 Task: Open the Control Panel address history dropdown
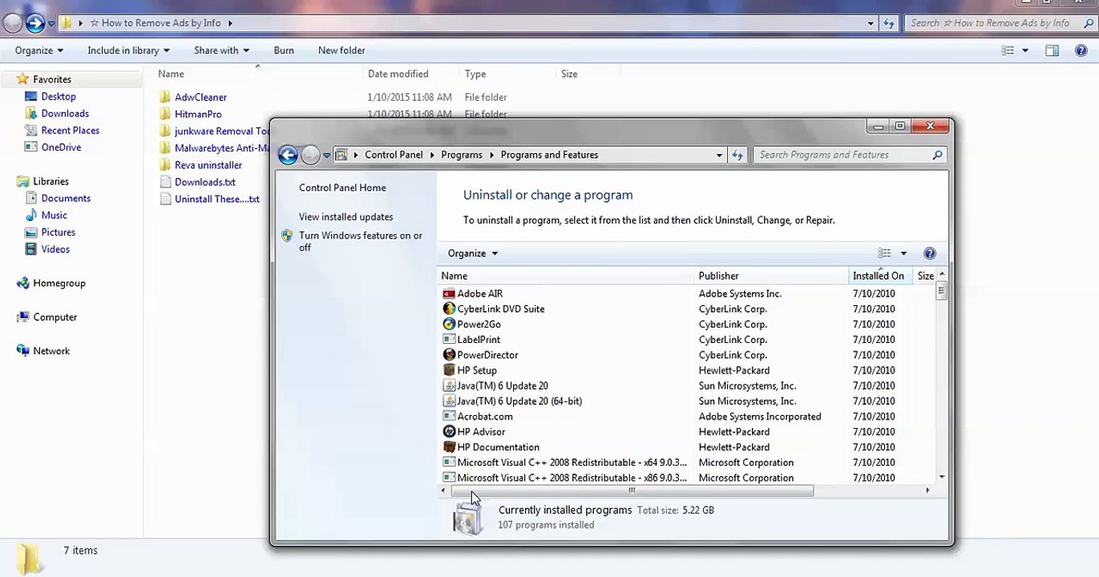coord(719,155)
